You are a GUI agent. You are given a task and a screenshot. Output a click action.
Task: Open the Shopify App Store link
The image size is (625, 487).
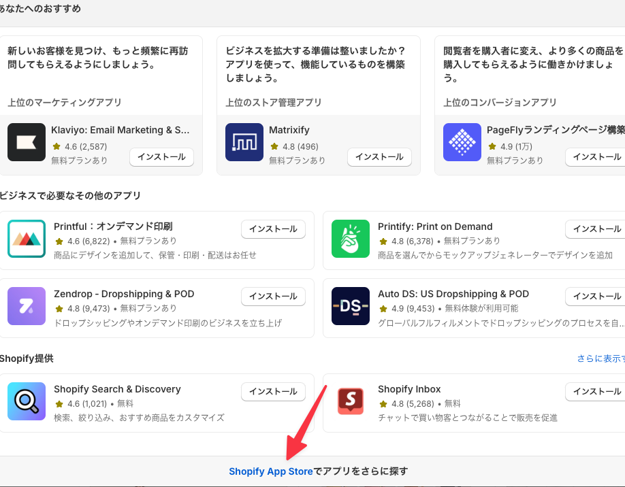271,471
